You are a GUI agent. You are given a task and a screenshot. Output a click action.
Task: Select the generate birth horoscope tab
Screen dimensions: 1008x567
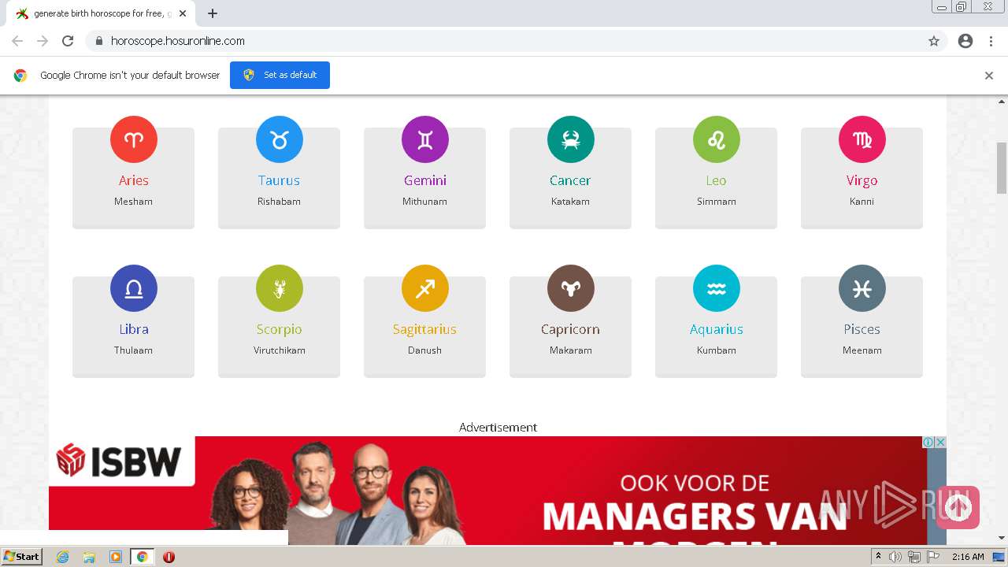coord(101,13)
